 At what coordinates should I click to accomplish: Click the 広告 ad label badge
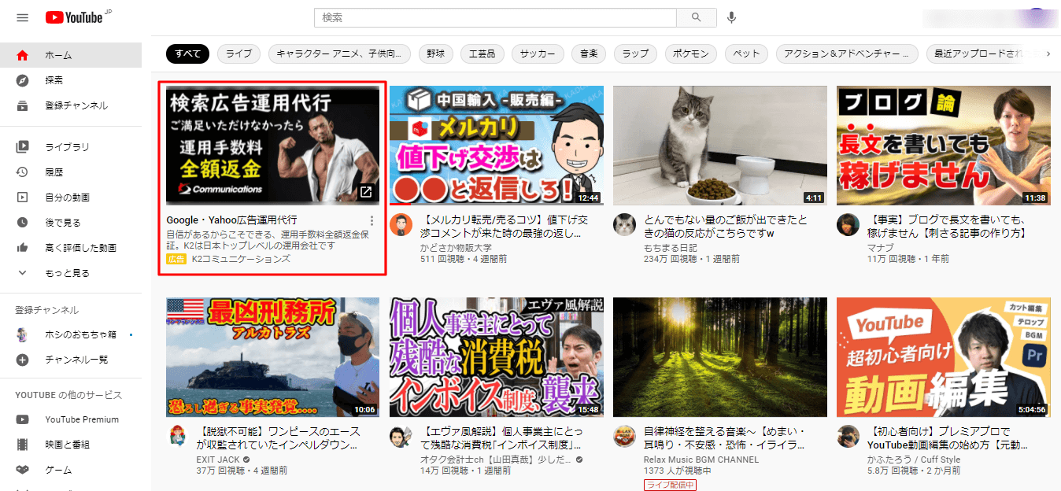point(176,259)
